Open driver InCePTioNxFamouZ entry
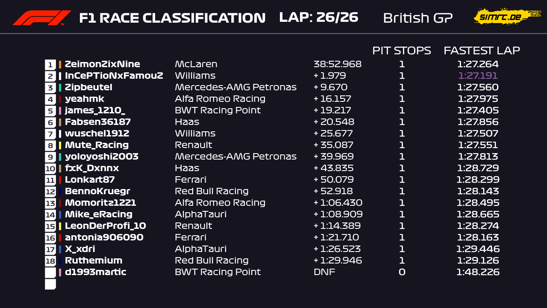 point(114,76)
